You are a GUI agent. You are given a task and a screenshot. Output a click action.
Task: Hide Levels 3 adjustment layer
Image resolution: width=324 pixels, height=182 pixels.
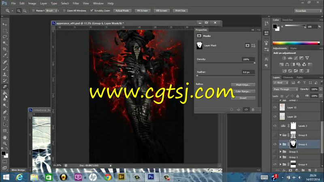[x=275, y=126]
